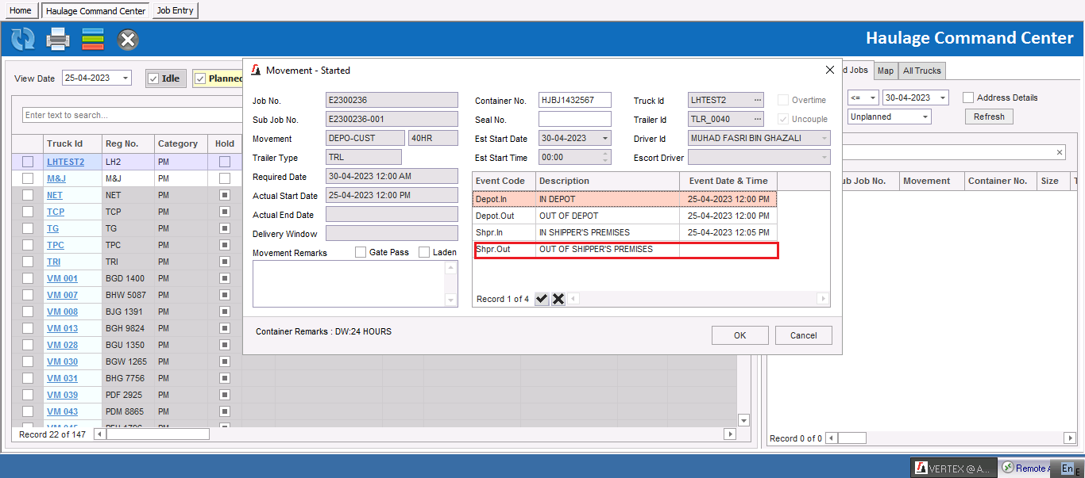Click the printer icon in the toolbar
This screenshot has width=1085, height=478.
coord(58,39)
